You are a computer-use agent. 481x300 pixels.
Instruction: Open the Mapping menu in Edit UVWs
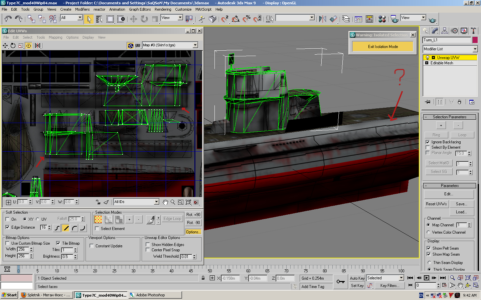[x=55, y=37]
